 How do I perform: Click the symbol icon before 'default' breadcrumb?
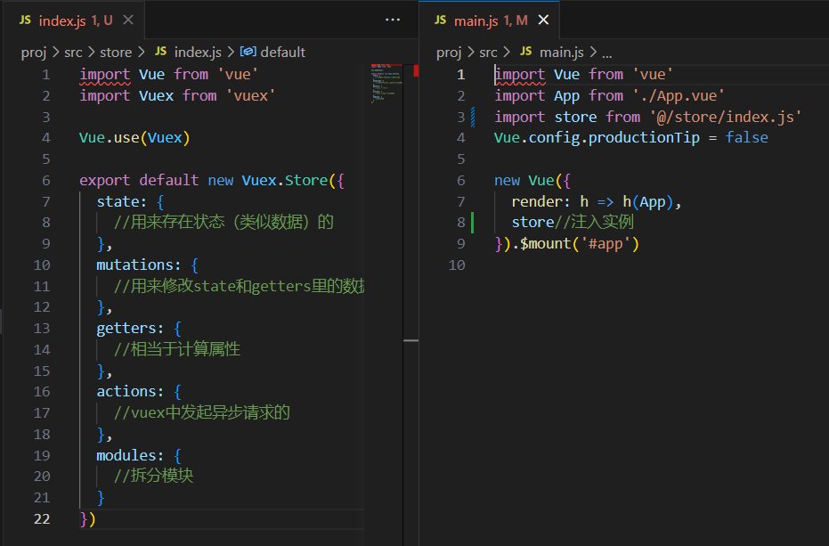coord(248,52)
